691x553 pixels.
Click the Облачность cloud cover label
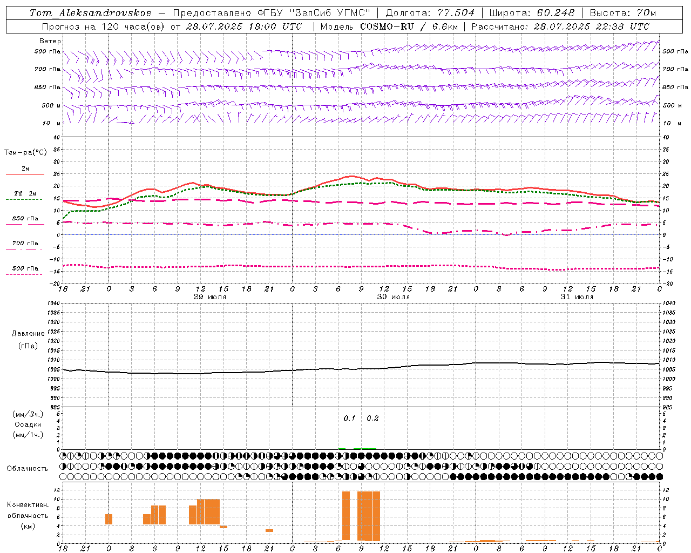[x=28, y=468]
